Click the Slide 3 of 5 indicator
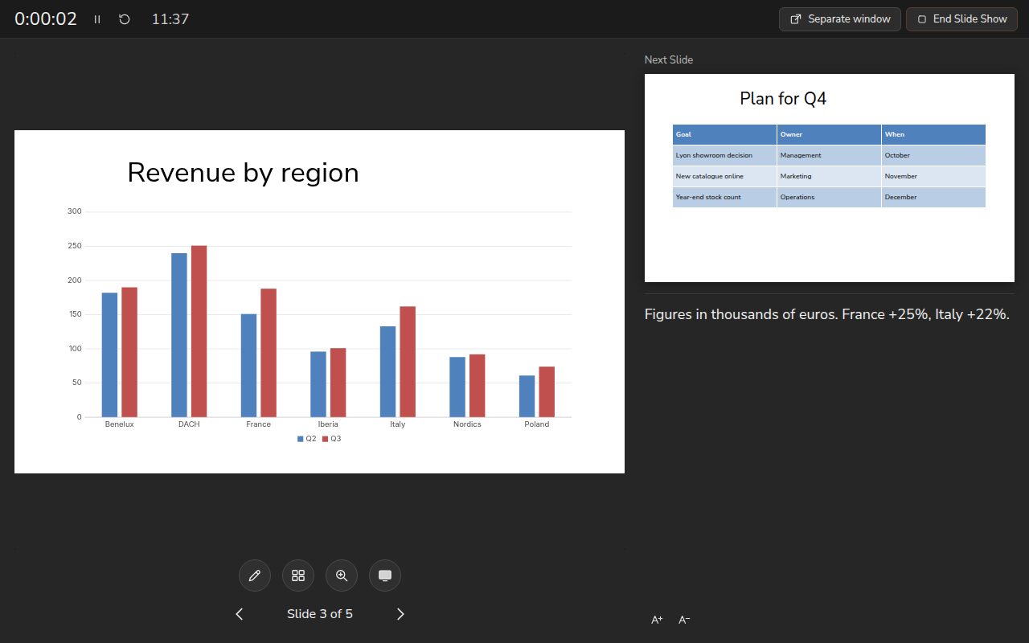Screen dimensions: 1029x643 pos(320,614)
